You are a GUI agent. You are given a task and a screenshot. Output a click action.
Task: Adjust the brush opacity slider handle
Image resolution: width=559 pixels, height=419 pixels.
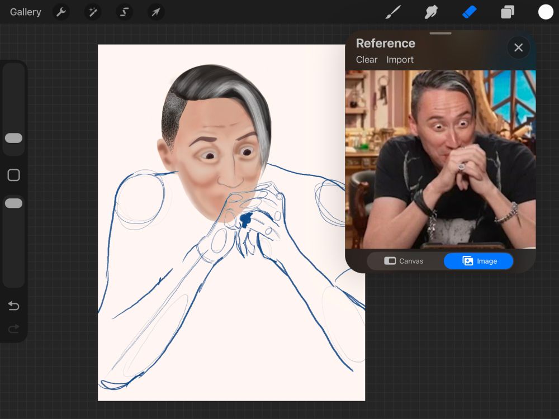pos(13,203)
